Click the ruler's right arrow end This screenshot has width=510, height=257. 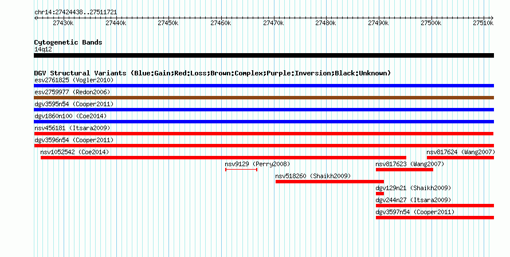(x=492, y=18)
